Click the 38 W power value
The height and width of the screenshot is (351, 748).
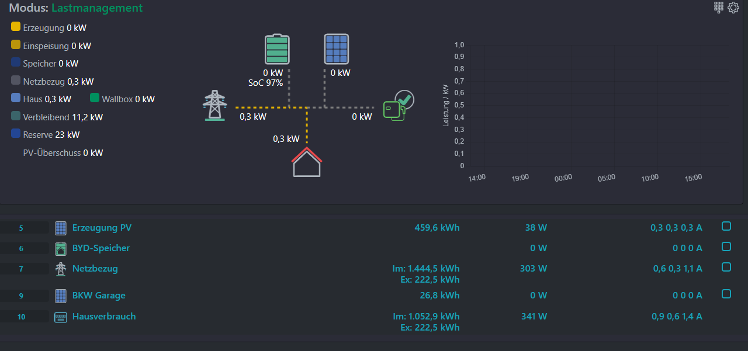(536, 228)
